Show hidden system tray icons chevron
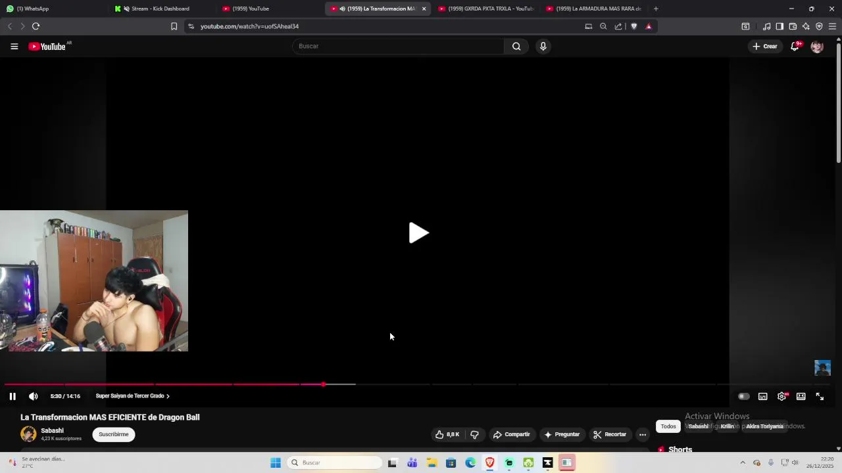The image size is (842, 473). click(x=743, y=462)
